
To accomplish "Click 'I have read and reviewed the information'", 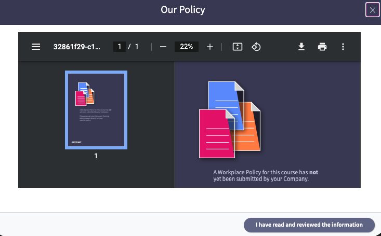I will (x=309, y=225).
